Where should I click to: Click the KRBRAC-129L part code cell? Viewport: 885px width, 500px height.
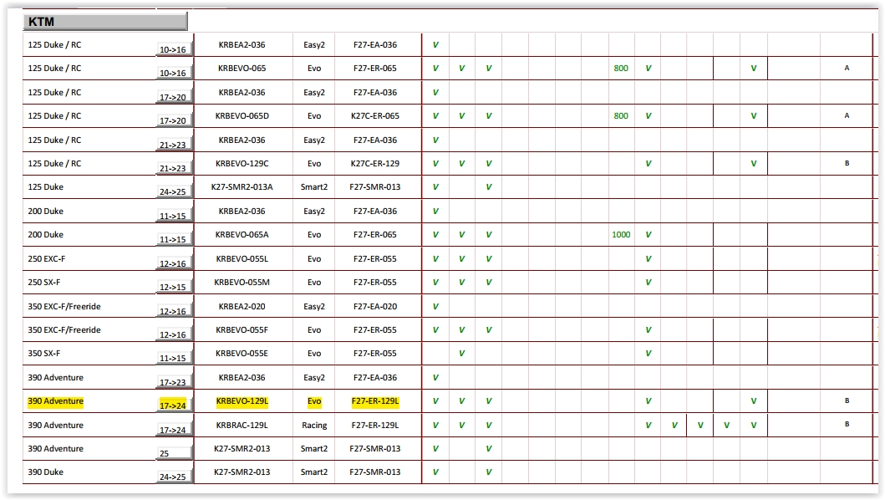tap(242, 426)
